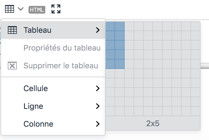Select the highlighted 2x5 bottom-right grid cell

(120, 64)
